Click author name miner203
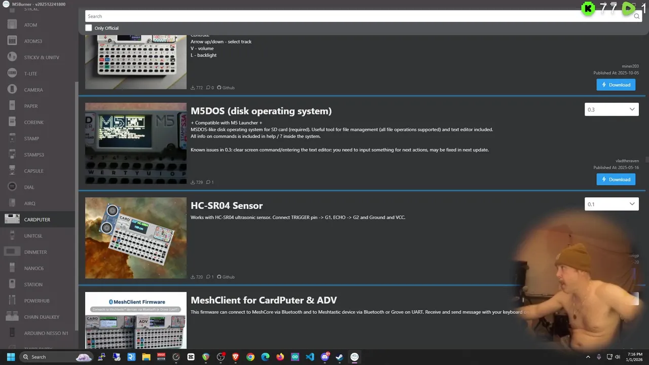649x365 pixels. (x=630, y=66)
